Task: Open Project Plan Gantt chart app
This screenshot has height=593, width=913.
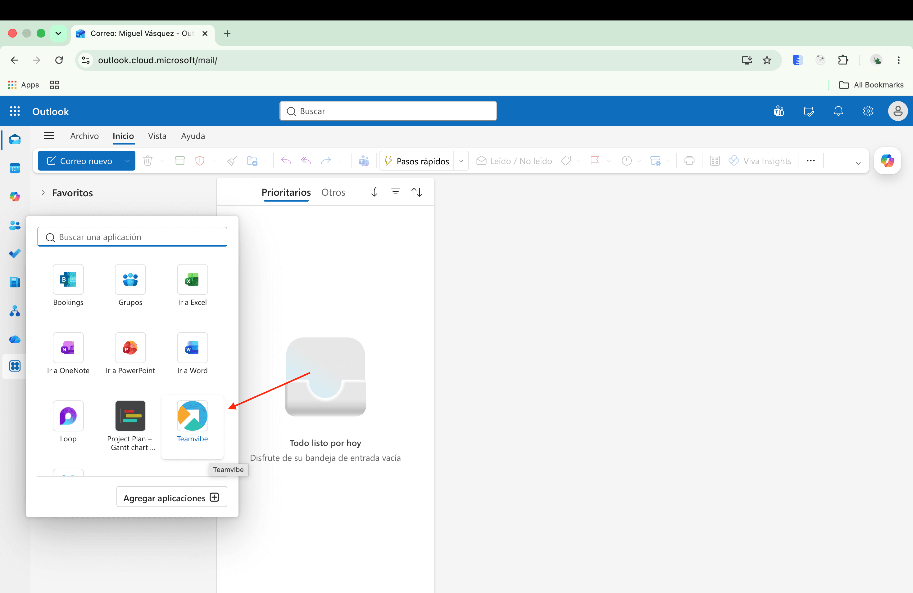Action: (x=130, y=426)
